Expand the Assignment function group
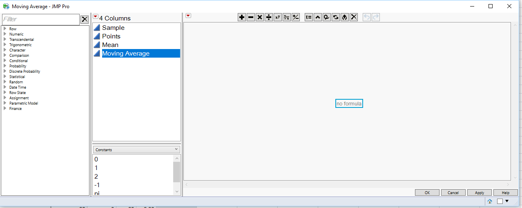 point(4,98)
